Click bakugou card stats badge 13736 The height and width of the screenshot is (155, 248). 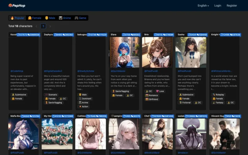(x=97, y=35)
